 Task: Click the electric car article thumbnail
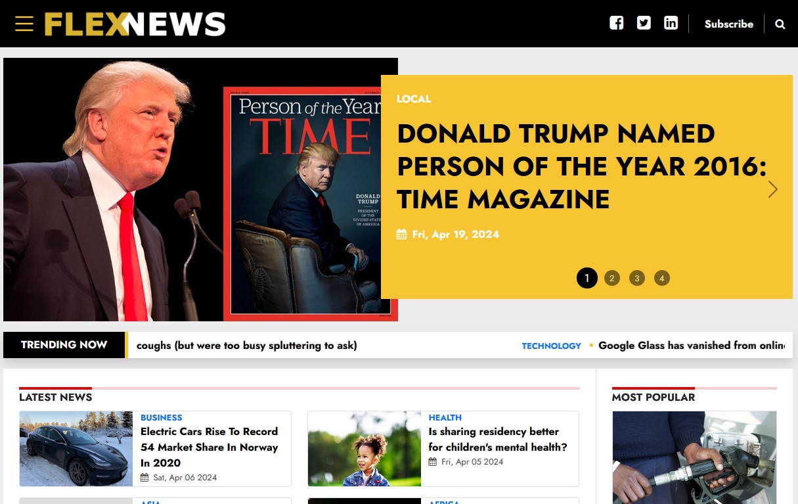76,449
